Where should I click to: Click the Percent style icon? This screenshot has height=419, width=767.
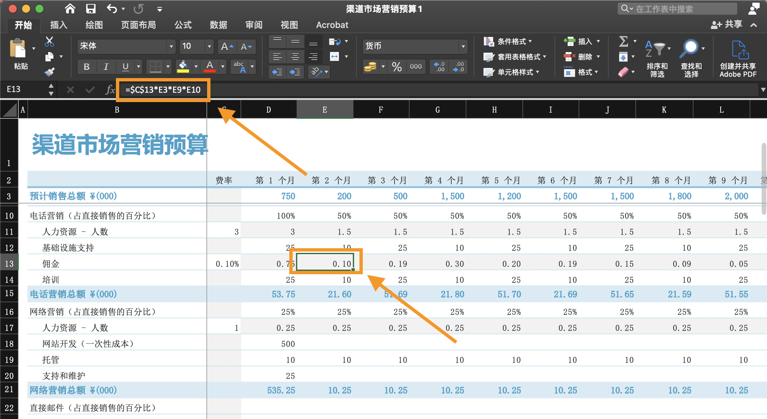[397, 67]
